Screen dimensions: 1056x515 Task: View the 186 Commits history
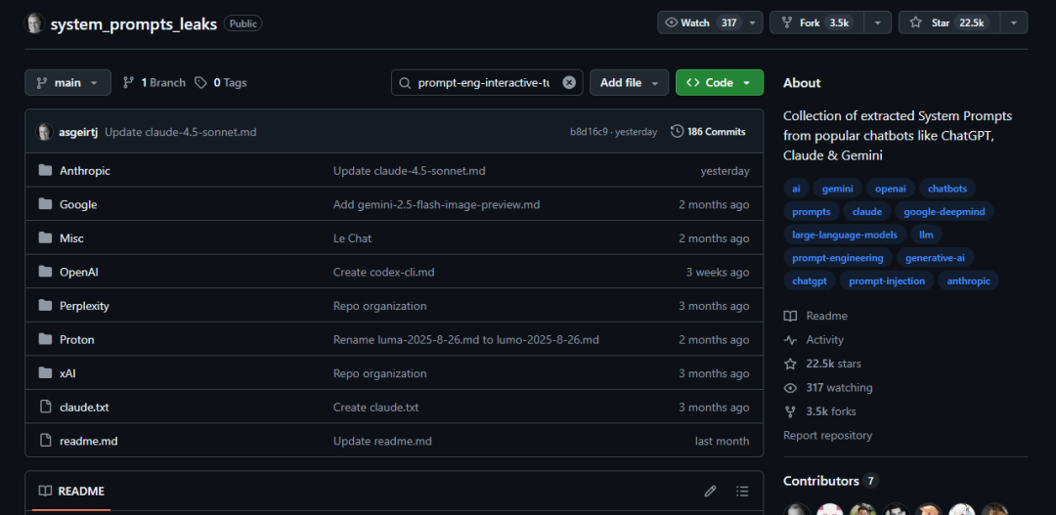coord(708,132)
